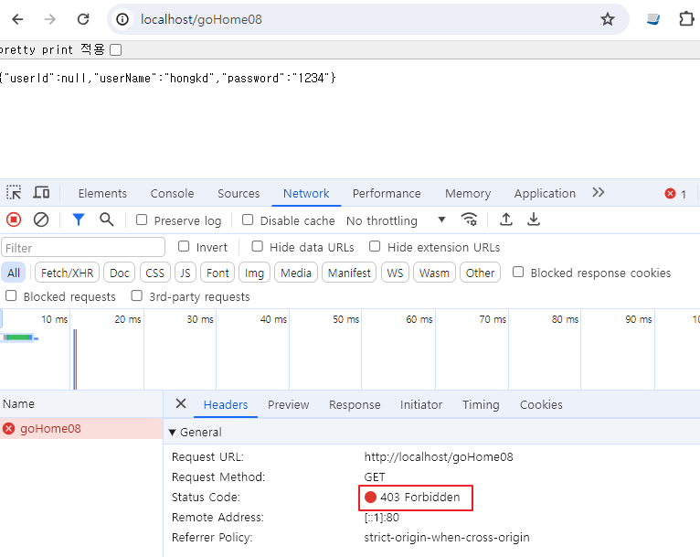The image size is (700, 557).
Task: Filter by Manifest requests
Action: tap(349, 273)
